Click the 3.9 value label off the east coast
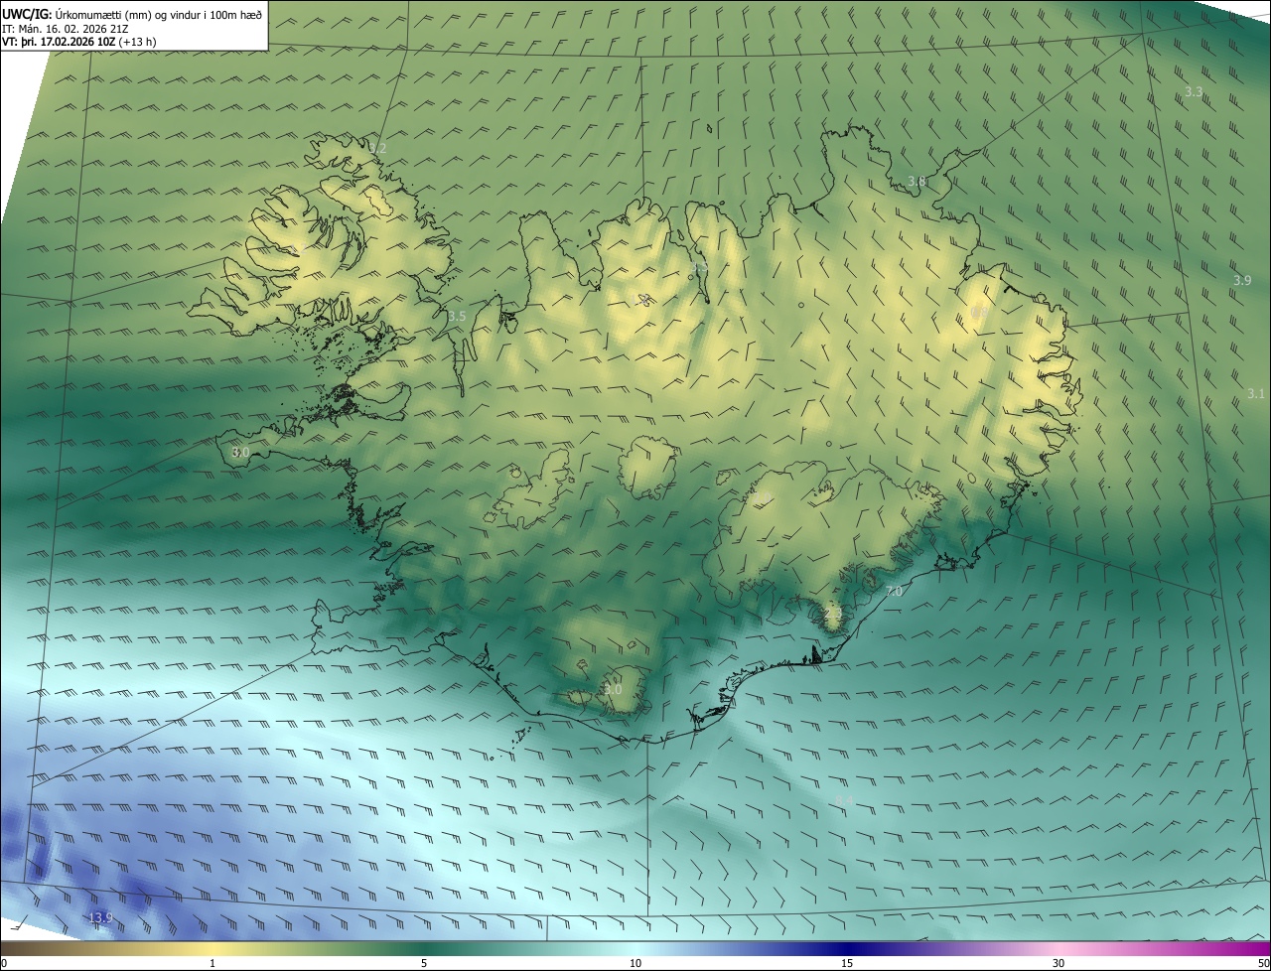 (x=1242, y=281)
